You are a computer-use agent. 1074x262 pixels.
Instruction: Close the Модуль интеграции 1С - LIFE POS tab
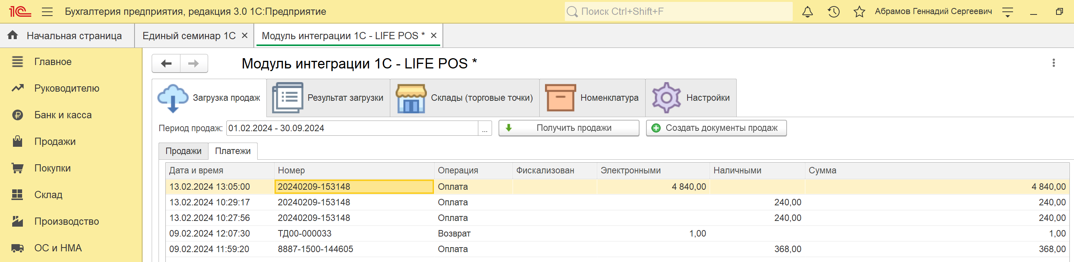point(434,36)
